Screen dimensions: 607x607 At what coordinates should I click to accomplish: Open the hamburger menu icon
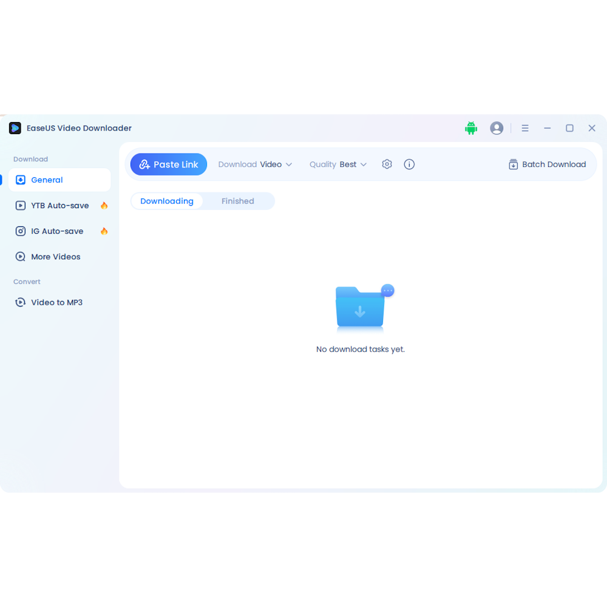525,128
